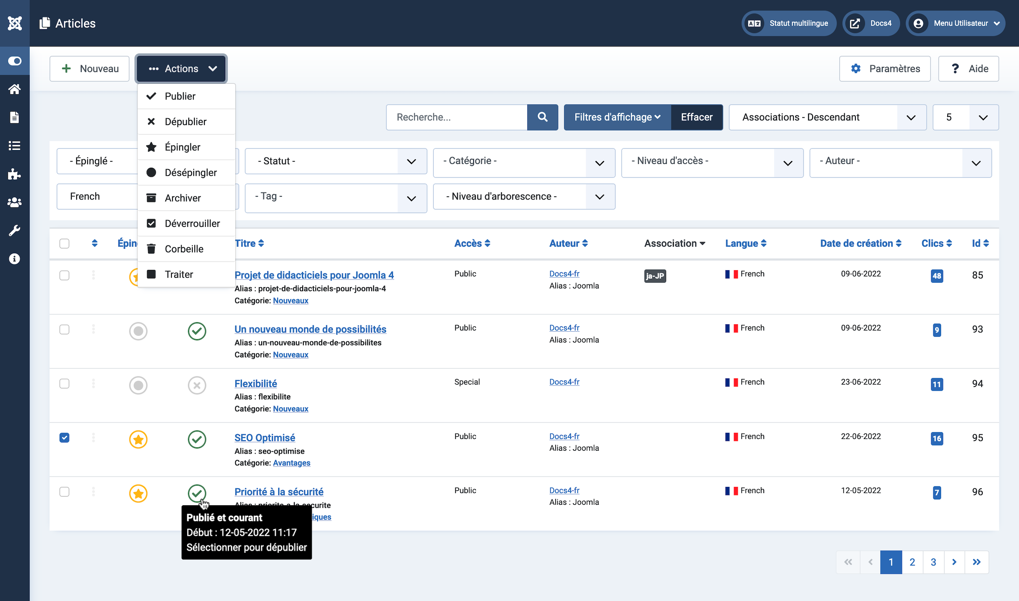Open the Actions dropdown button
The image size is (1019, 601).
click(x=181, y=68)
